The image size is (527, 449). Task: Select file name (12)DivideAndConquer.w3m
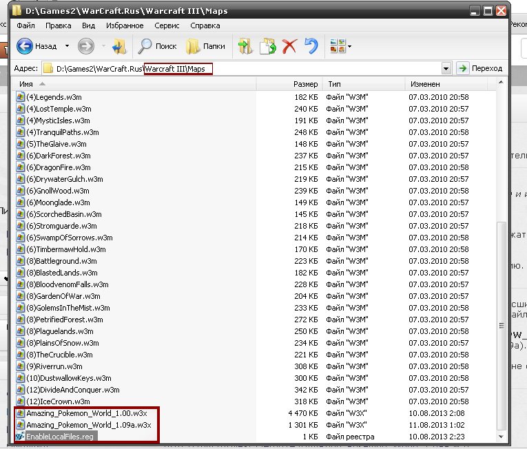click(73, 390)
